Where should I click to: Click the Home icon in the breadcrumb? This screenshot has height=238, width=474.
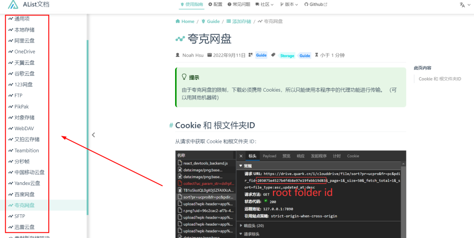178,21
